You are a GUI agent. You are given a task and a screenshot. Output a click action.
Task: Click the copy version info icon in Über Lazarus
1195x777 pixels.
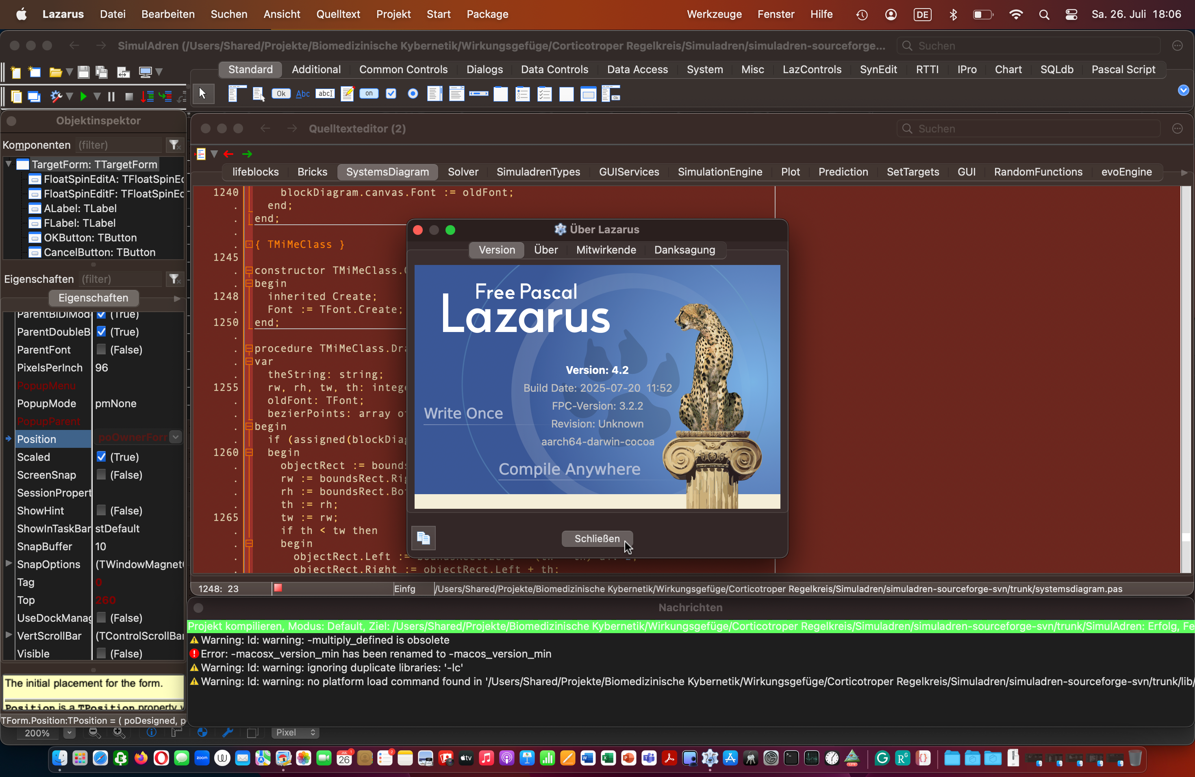(423, 538)
